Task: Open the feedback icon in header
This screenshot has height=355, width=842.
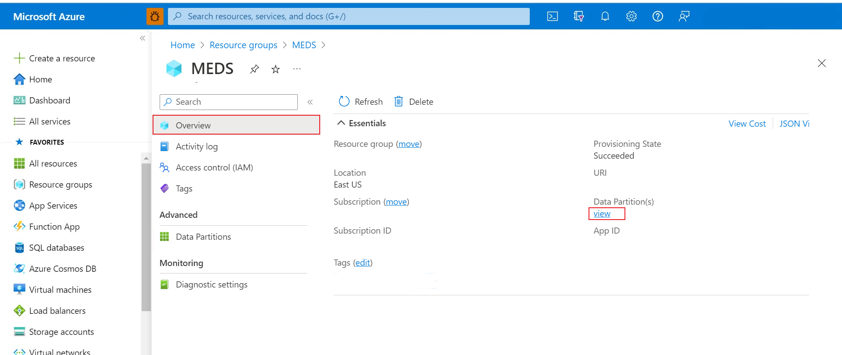Action: (x=684, y=16)
